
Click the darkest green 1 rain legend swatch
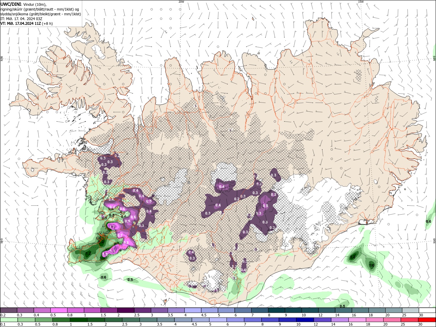(x=79, y=320)
